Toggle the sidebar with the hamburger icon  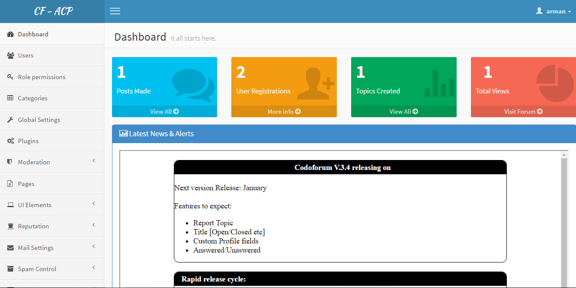[115, 11]
